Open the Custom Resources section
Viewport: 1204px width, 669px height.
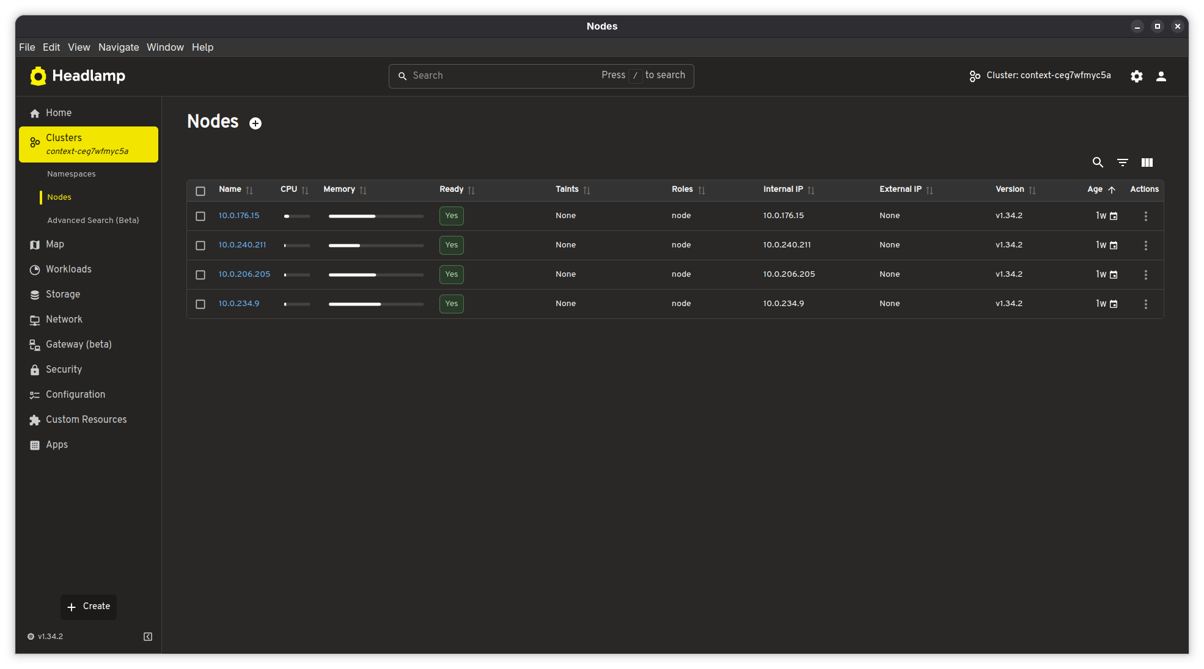coord(86,419)
